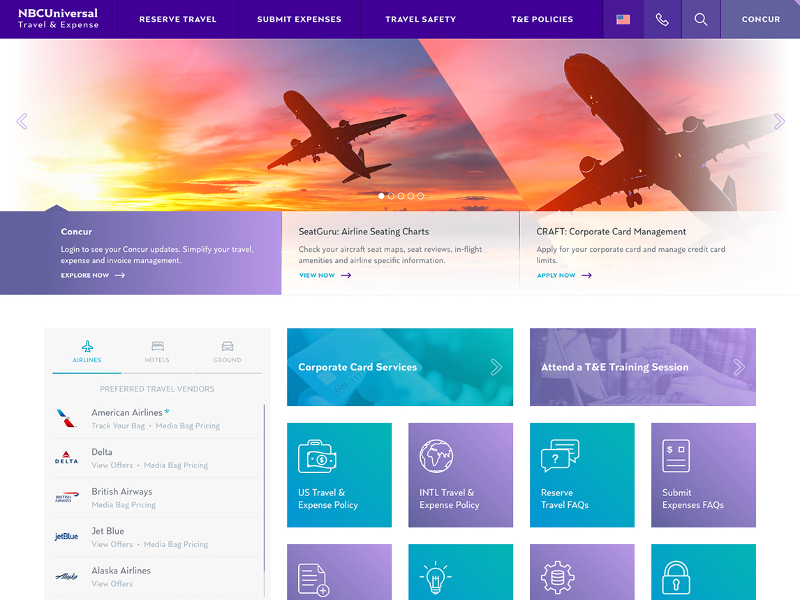Click CRAFT: Corporate Card Management heading
This screenshot has width=800, height=600.
(x=611, y=232)
